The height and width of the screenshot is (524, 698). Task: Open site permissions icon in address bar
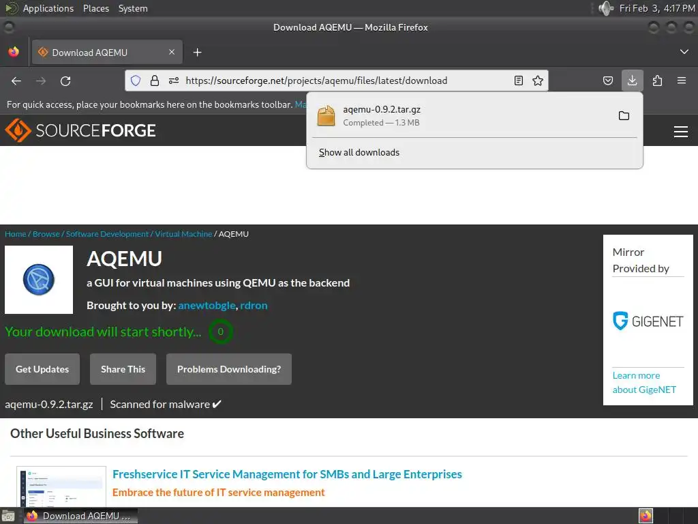pos(174,81)
